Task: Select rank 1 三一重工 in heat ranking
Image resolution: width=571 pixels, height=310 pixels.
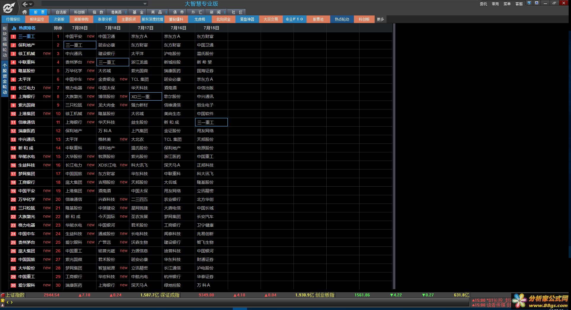Action: click(27, 36)
